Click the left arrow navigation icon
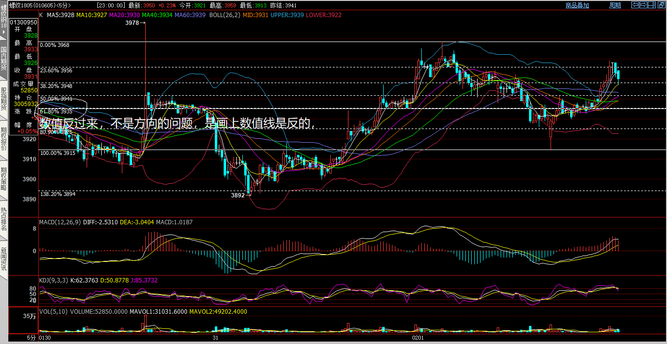 click(636, 5)
